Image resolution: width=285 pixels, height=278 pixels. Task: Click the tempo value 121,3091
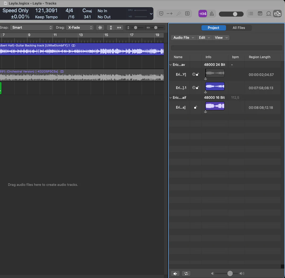[x=46, y=11]
